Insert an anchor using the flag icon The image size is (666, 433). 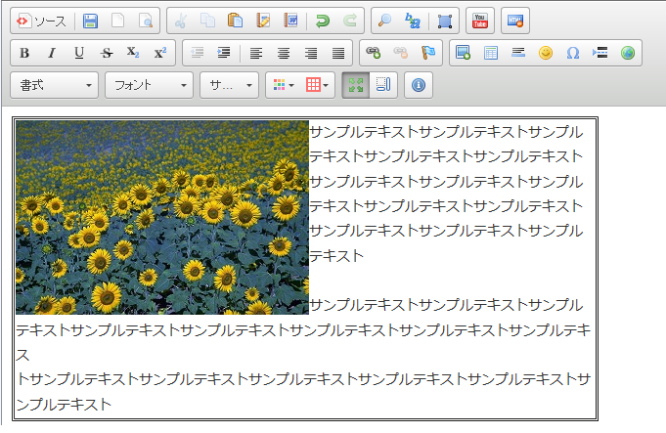[427, 53]
